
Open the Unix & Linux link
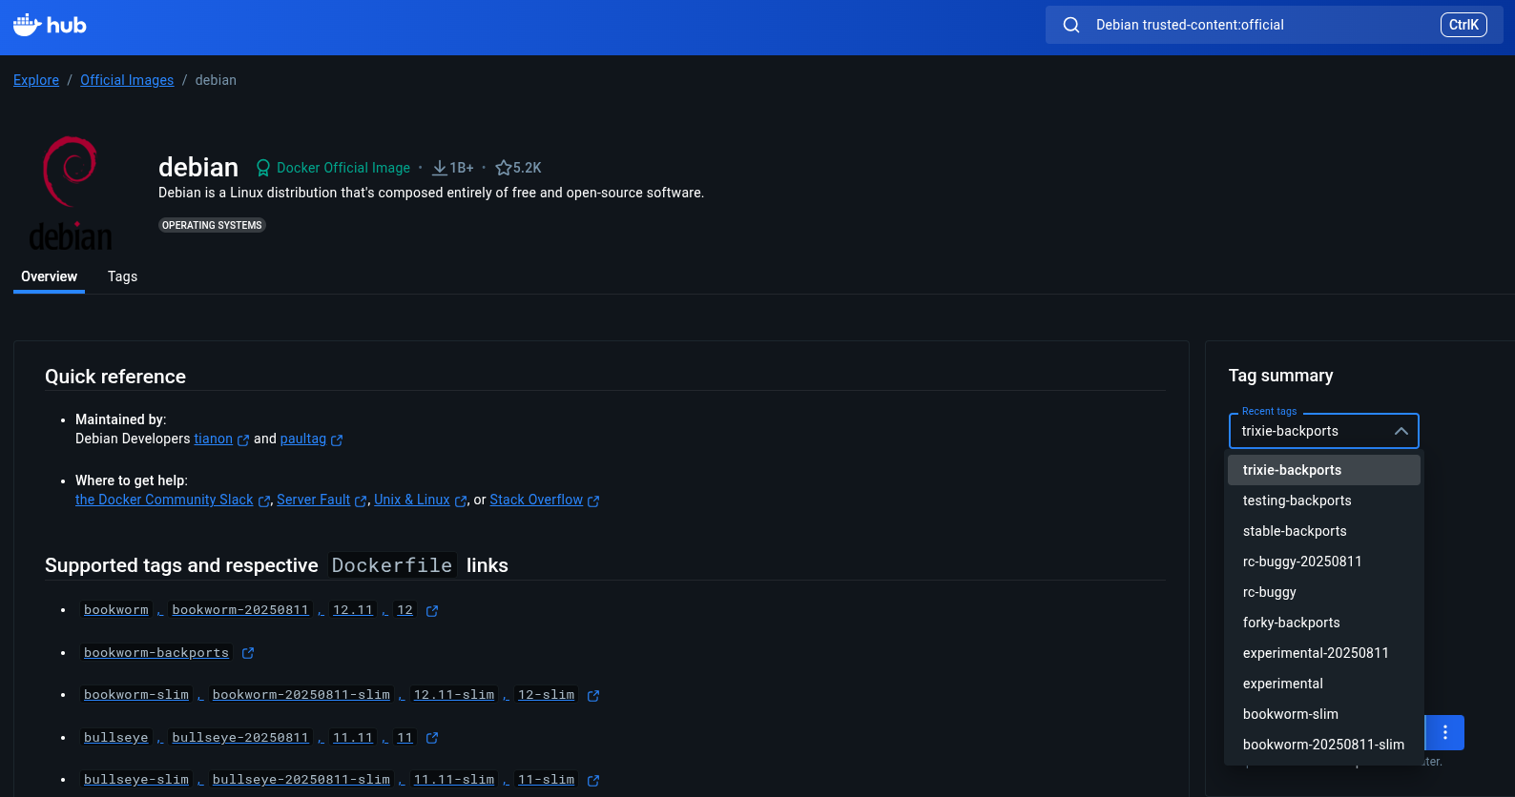[412, 500]
